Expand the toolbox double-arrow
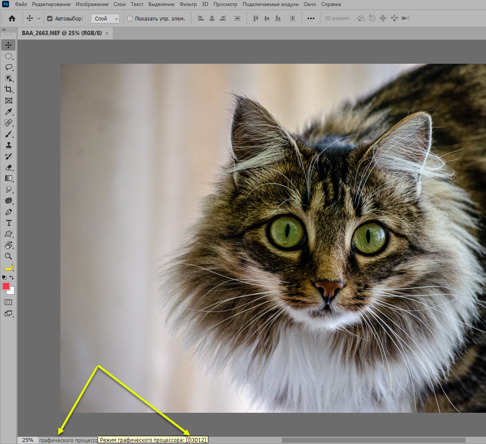 click(4, 30)
